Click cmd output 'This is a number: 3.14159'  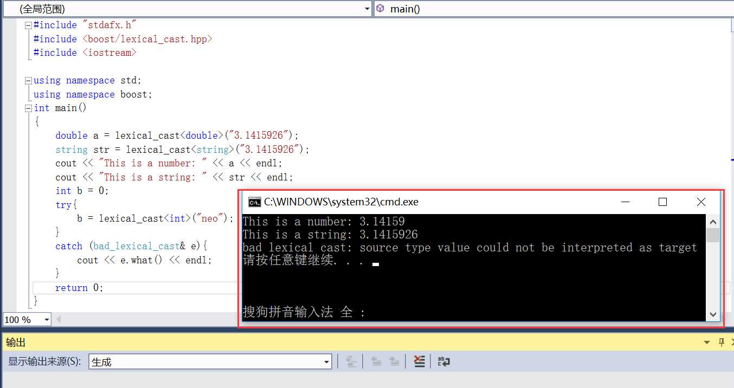pyautogui.click(x=324, y=222)
